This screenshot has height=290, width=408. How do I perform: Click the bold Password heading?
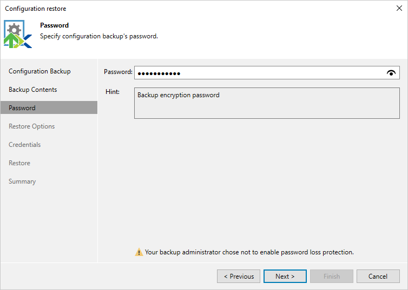tap(54, 25)
